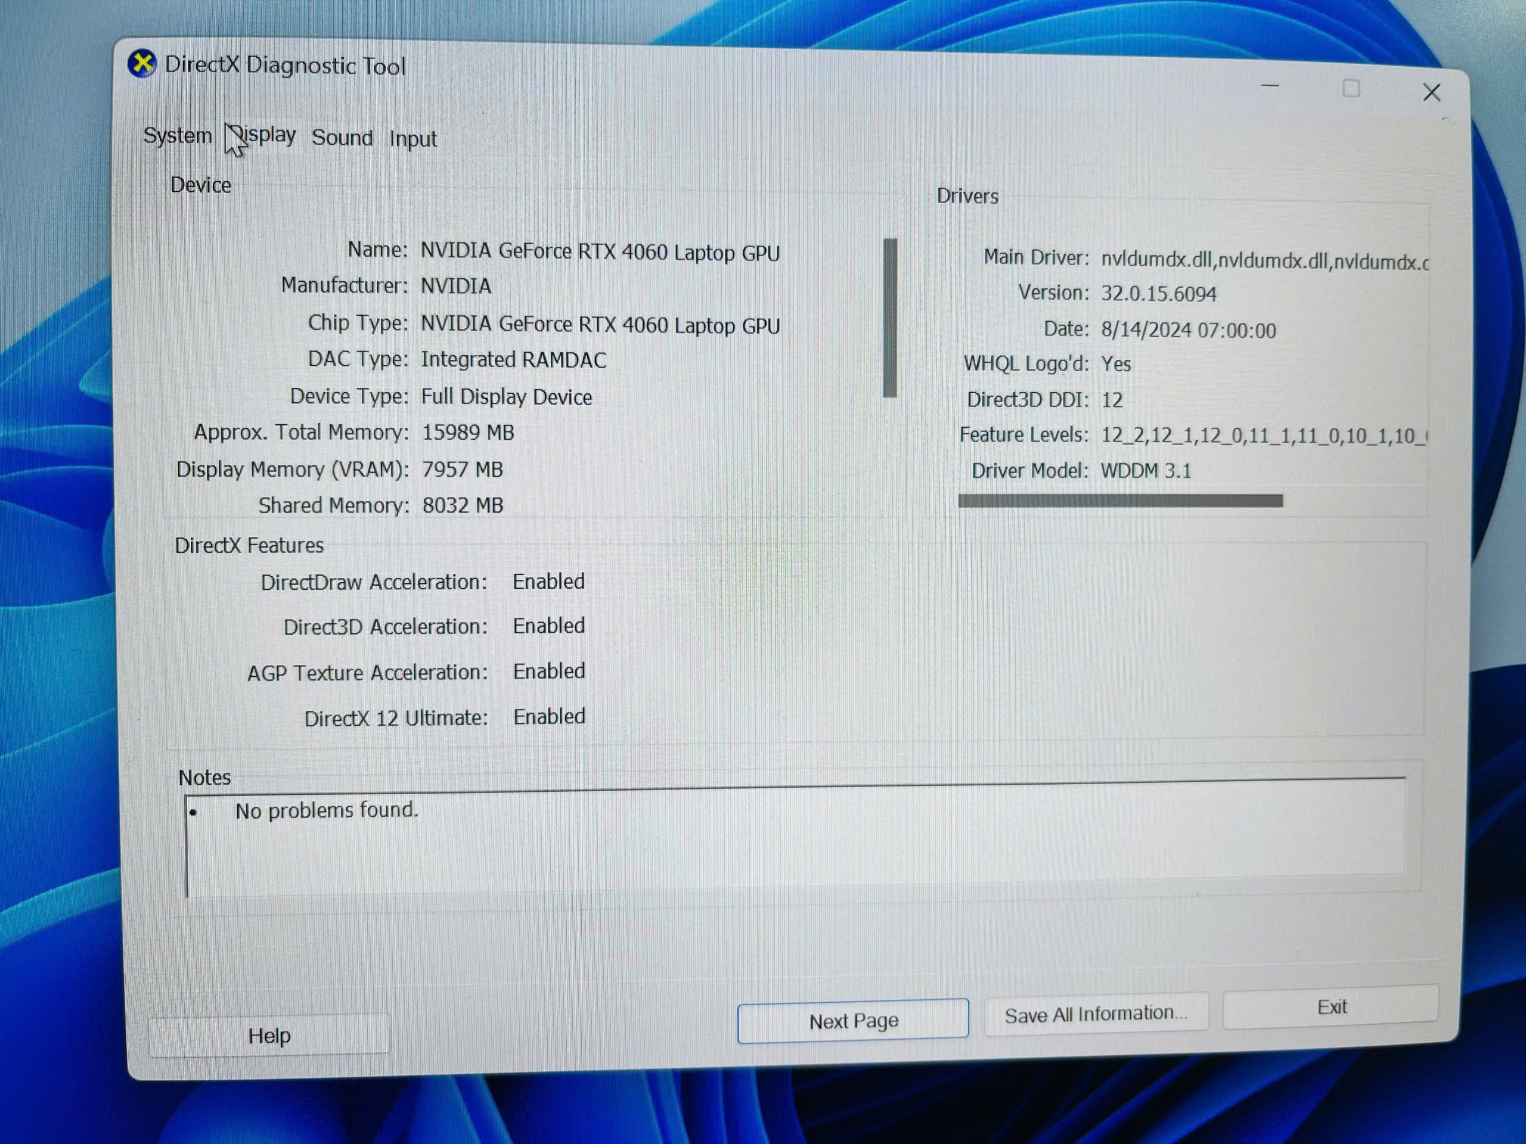Click the Feature Levels value list

[1263, 436]
